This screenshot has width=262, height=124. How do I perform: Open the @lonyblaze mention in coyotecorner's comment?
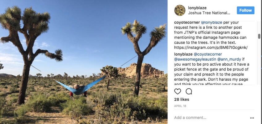(x=211, y=23)
